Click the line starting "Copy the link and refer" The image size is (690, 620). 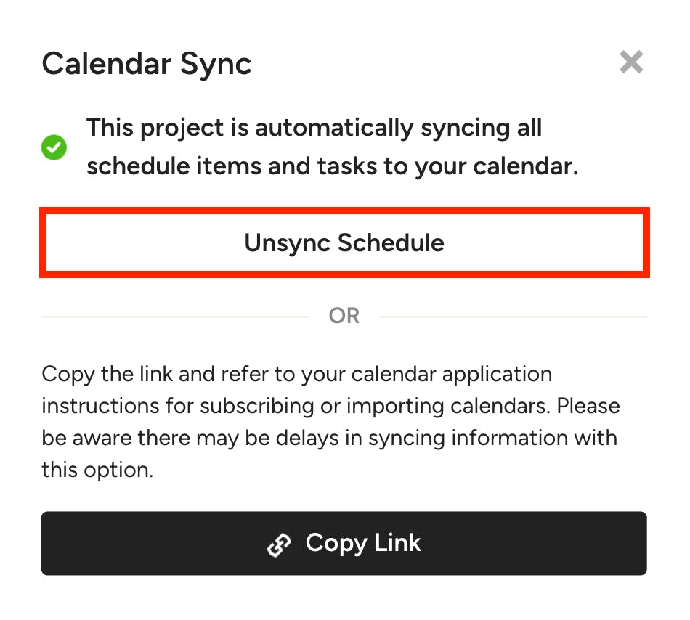point(296,375)
